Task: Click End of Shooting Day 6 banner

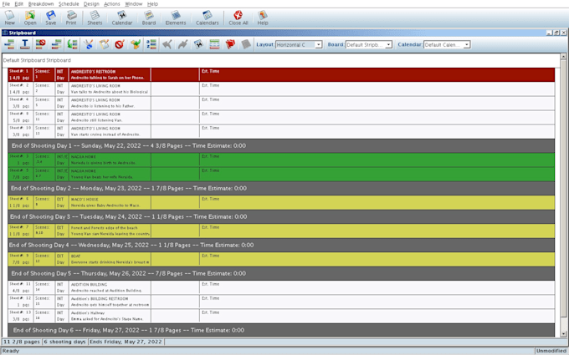Action: click(281, 330)
